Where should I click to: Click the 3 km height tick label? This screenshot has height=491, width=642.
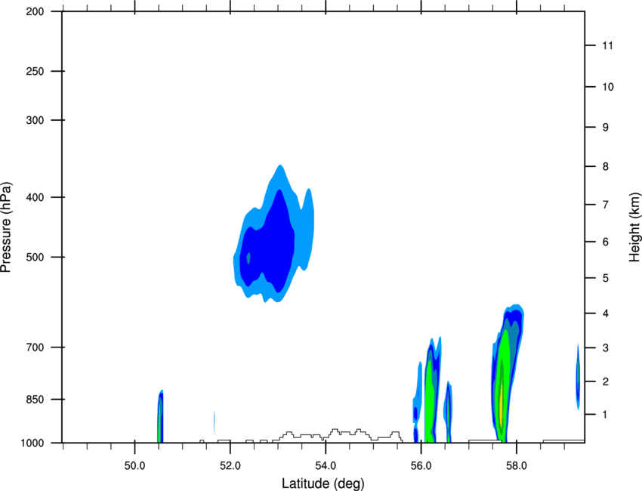click(x=606, y=348)
